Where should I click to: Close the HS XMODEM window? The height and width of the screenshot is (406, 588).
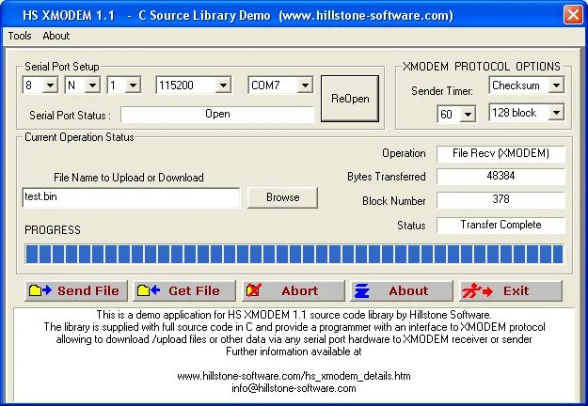[573, 15]
